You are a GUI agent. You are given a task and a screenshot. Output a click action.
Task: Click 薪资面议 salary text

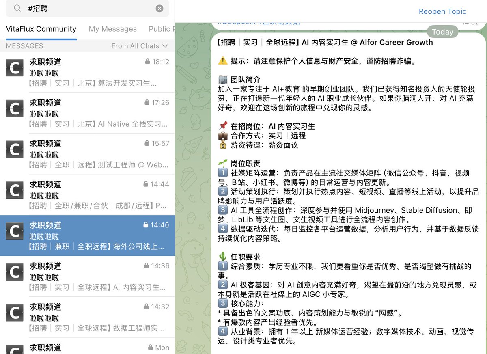point(283,145)
